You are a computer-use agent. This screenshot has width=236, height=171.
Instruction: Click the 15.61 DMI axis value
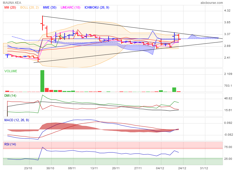point(228,110)
